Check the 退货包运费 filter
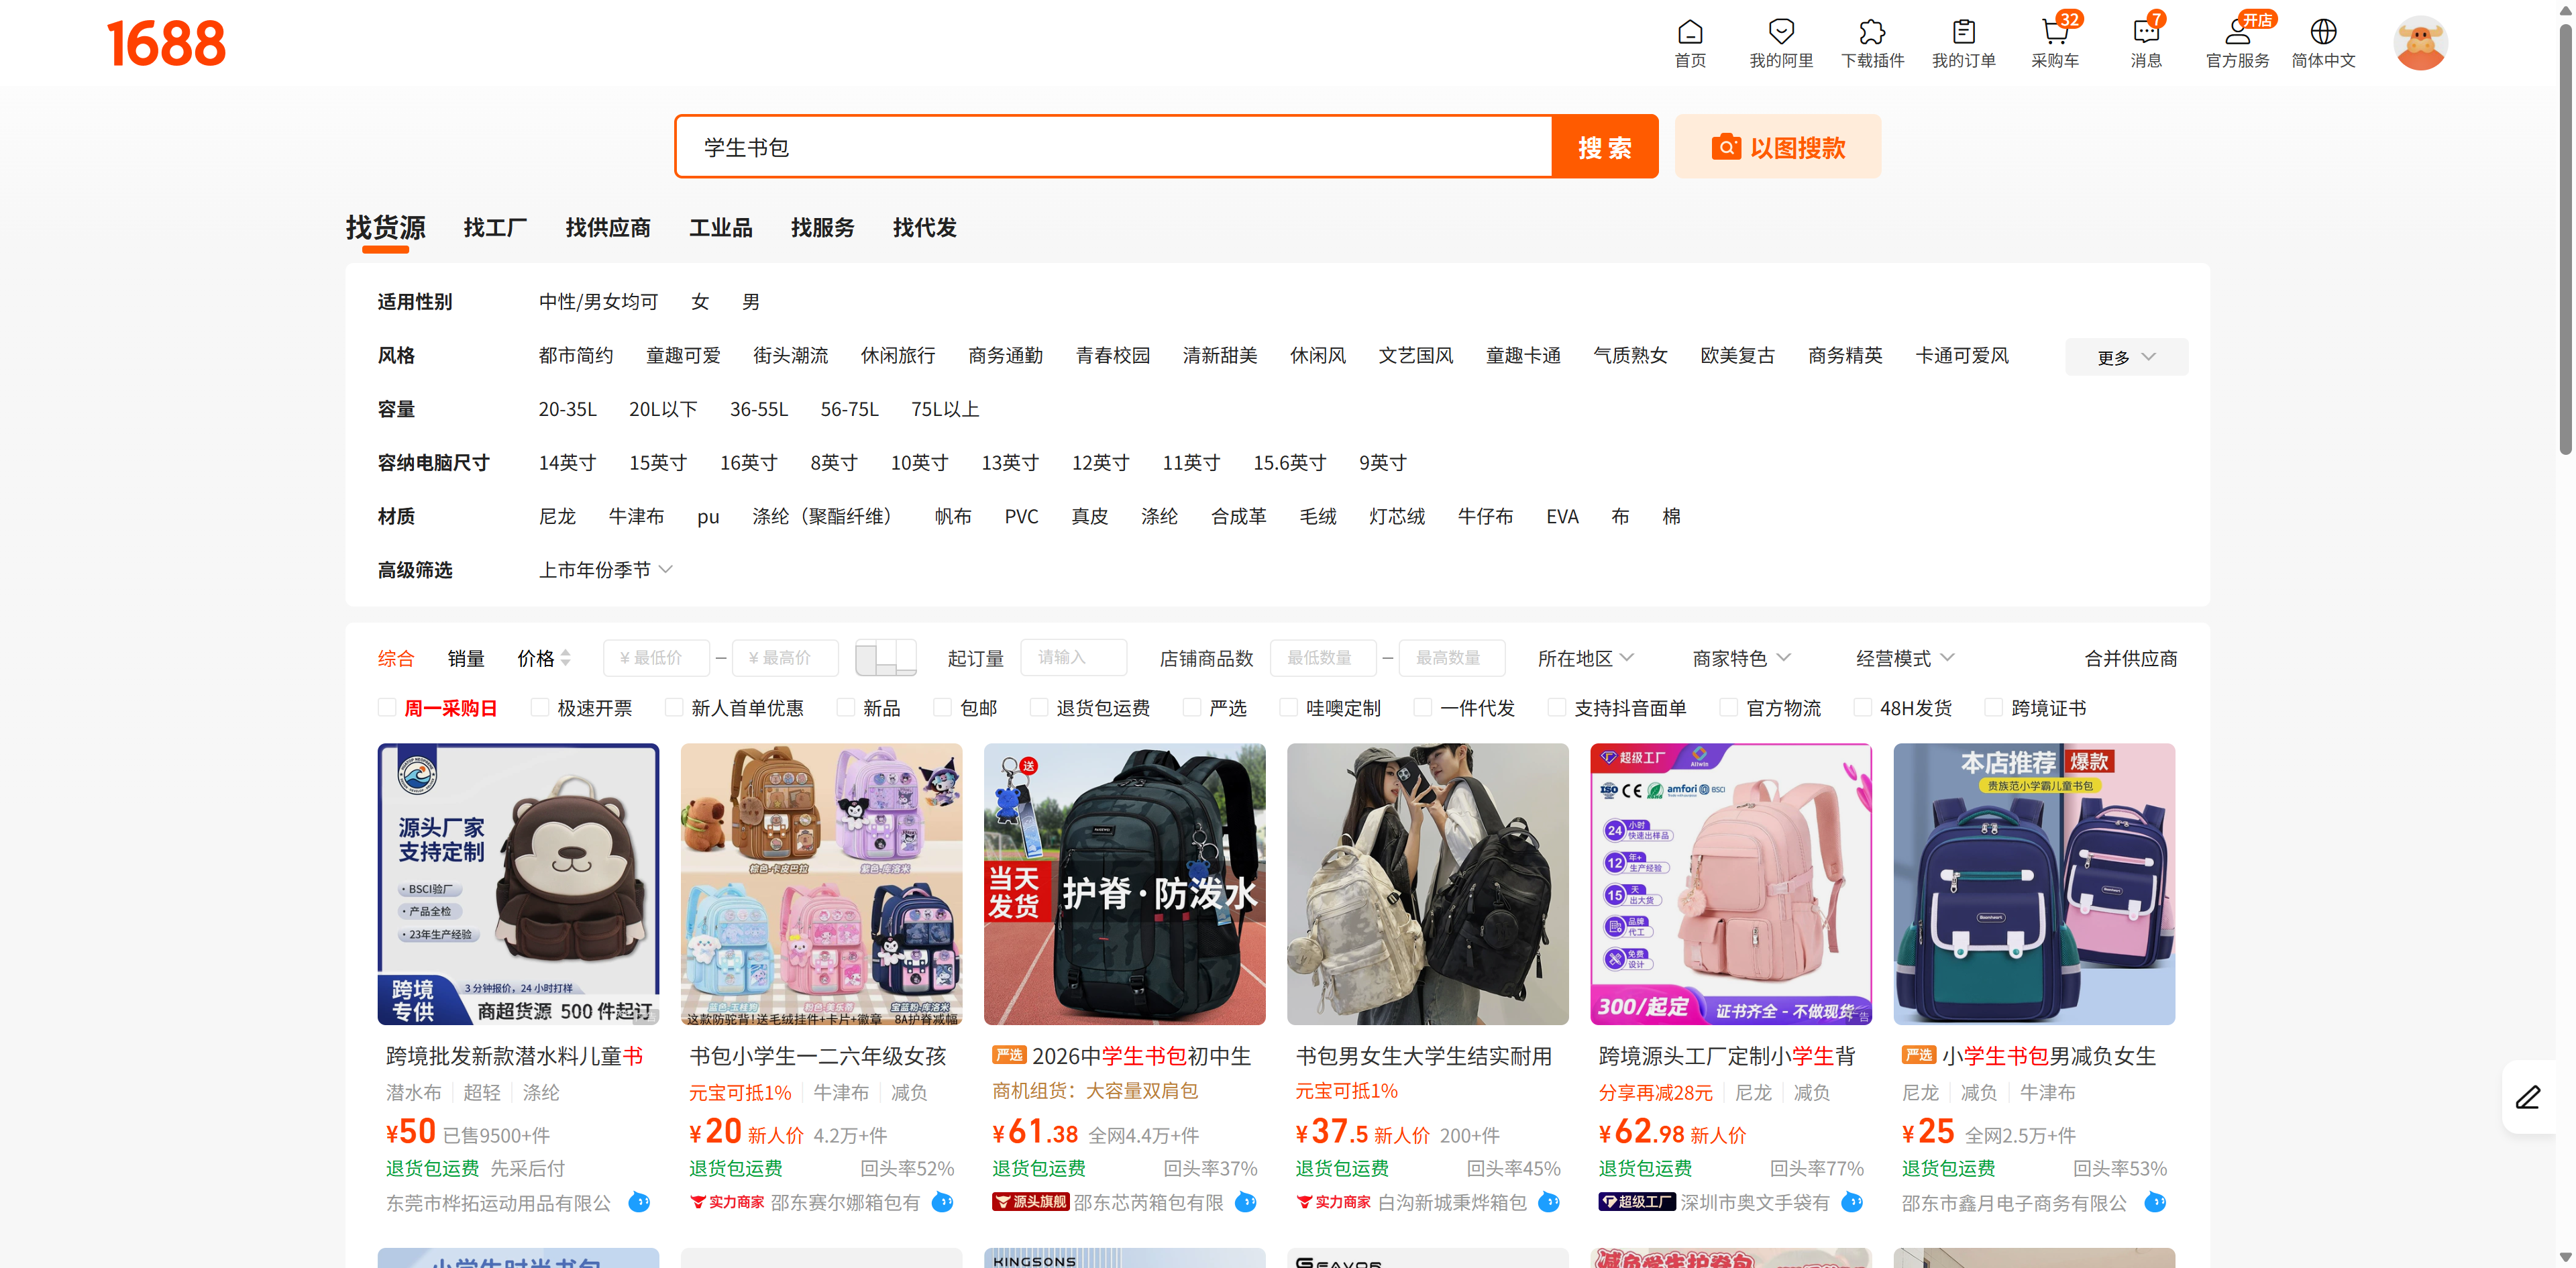 1039,708
